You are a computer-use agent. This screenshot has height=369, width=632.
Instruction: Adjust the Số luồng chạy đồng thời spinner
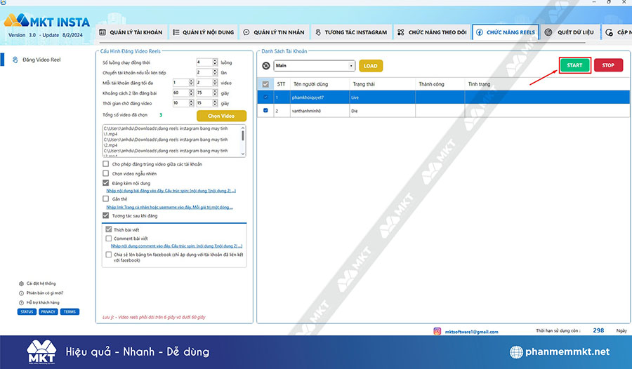tap(215, 62)
